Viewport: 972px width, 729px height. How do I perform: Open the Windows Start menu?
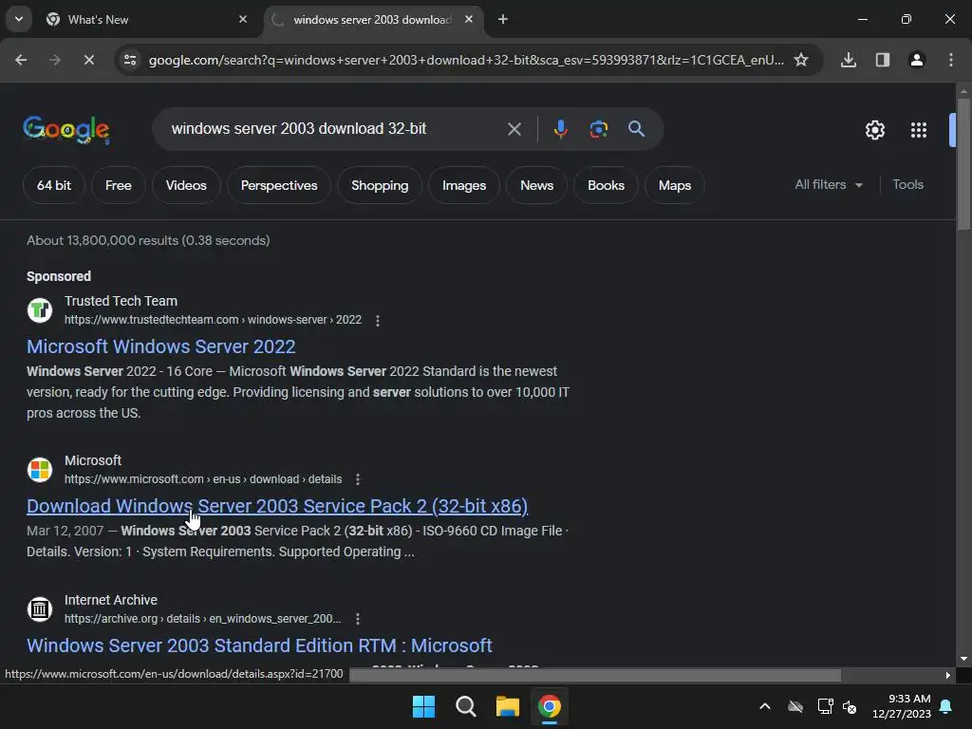pyautogui.click(x=424, y=706)
